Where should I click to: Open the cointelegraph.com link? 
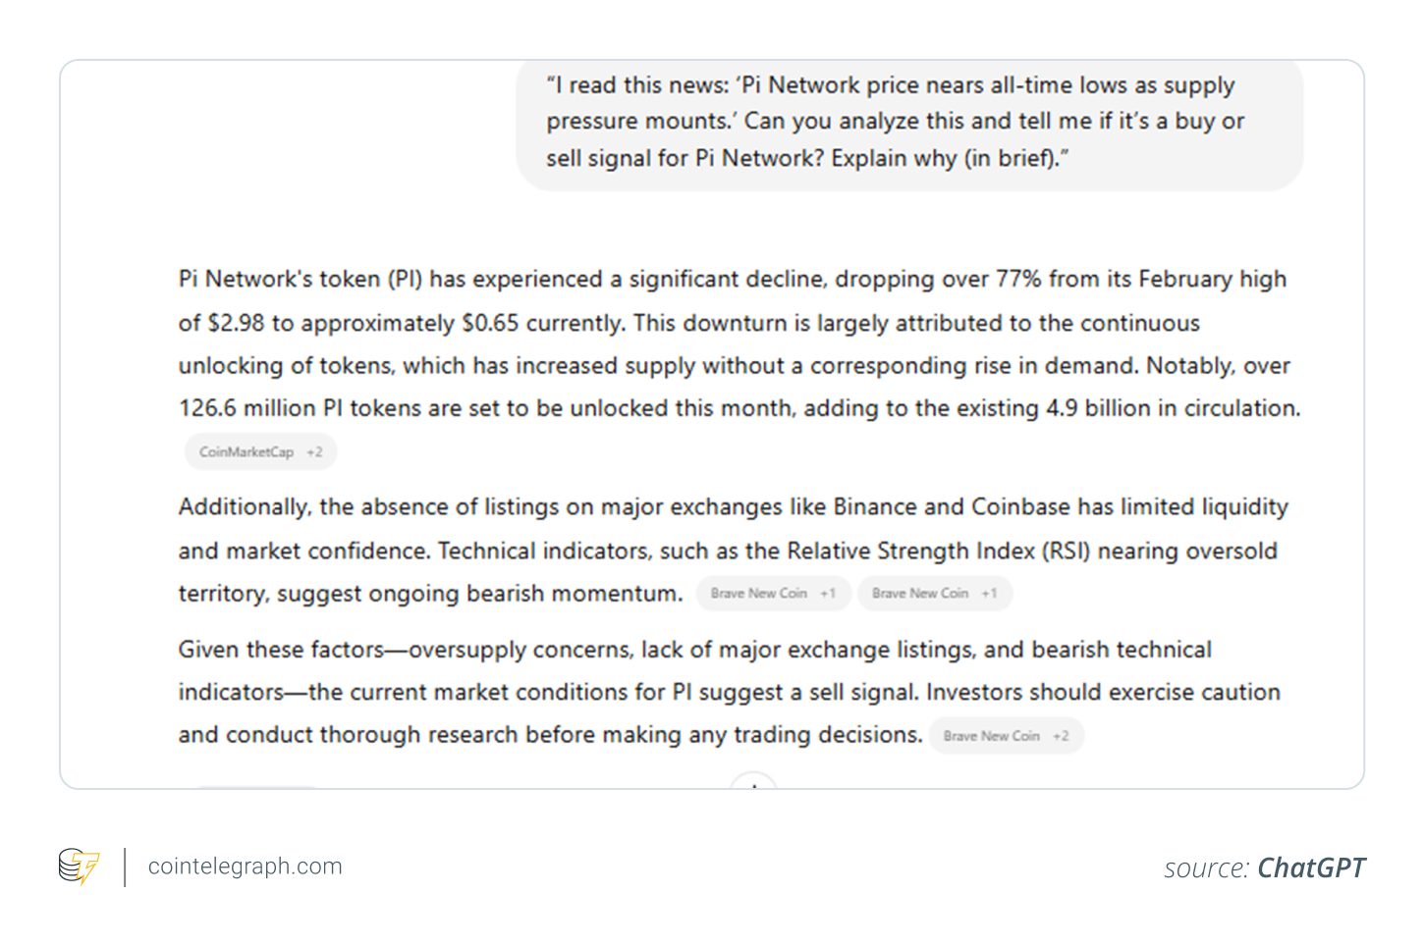click(x=245, y=866)
